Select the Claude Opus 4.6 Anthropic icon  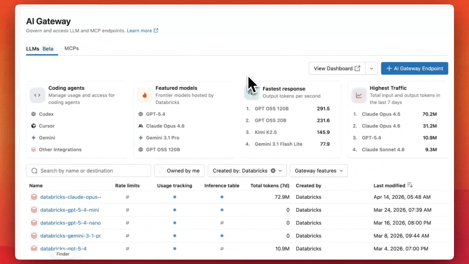pyautogui.click(x=141, y=126)
